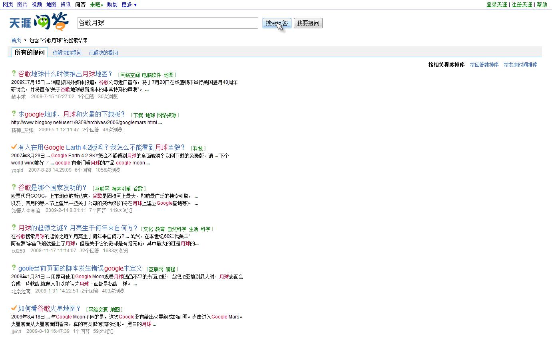Open user profile 领悟人生真谛

(x=26, y=210)
